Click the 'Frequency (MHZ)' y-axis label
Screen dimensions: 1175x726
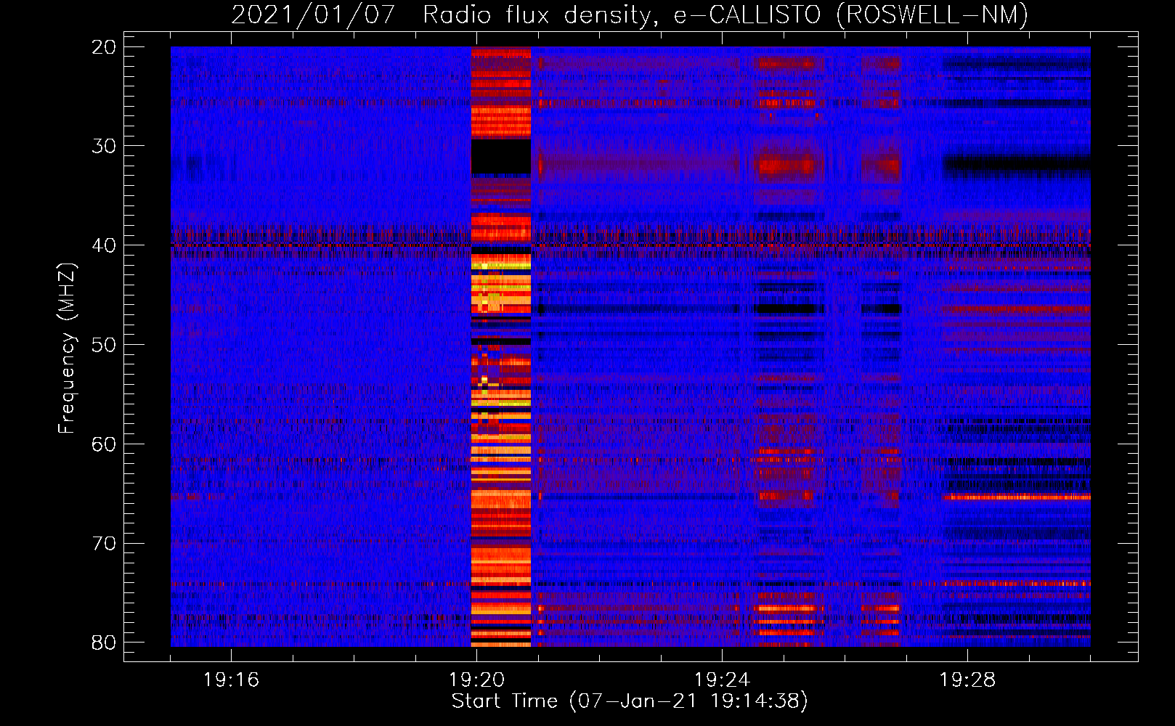[x=66, y=348]
